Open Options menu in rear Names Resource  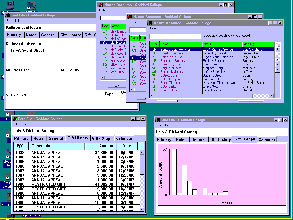point(104,10)
